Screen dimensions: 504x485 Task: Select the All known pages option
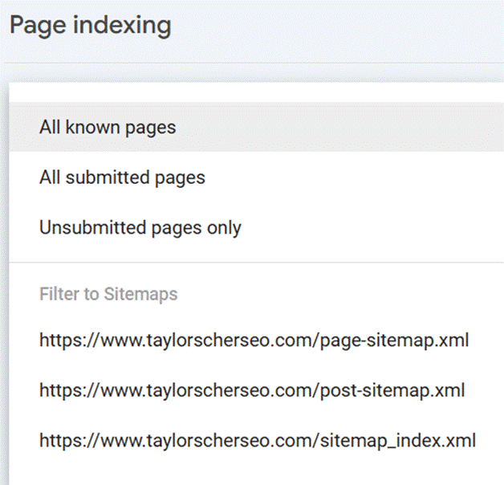(x=257, y=127)
